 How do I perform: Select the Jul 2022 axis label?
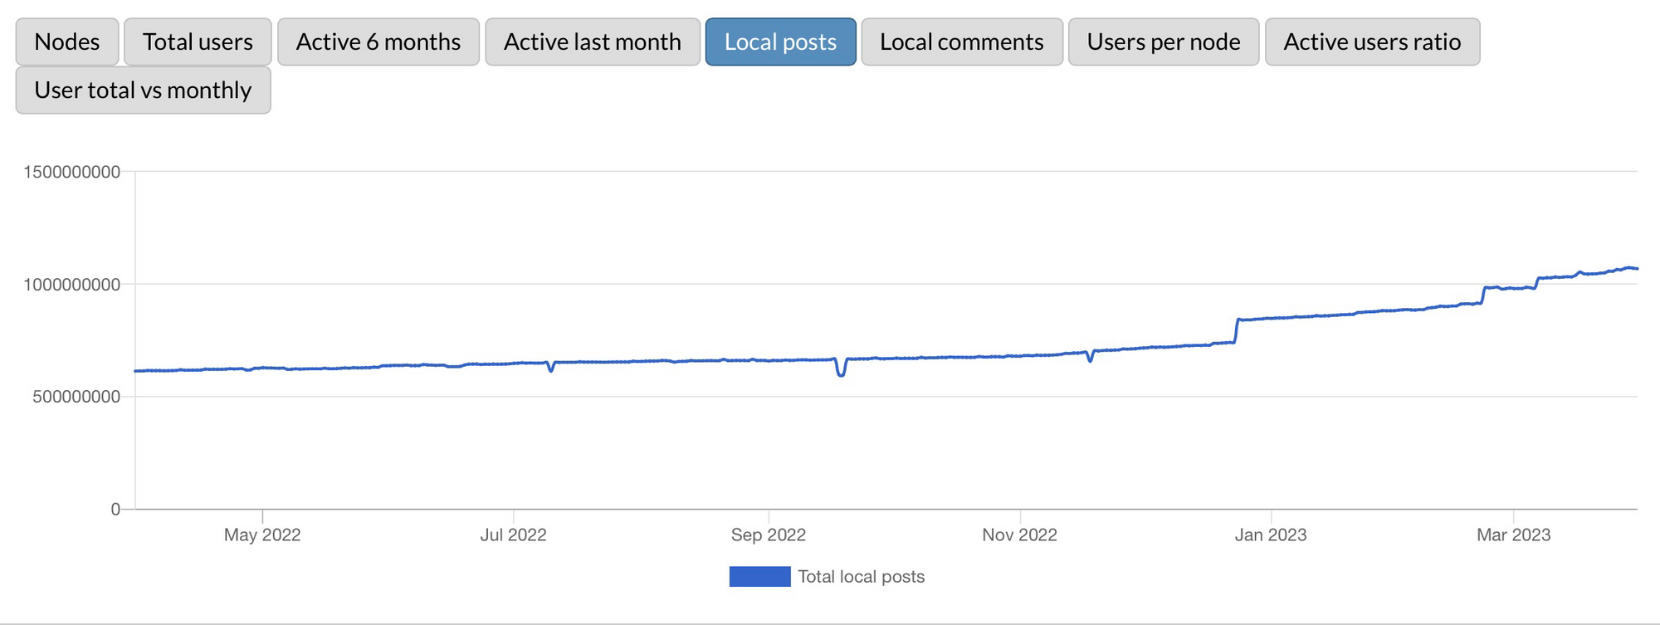pos(513,535)
